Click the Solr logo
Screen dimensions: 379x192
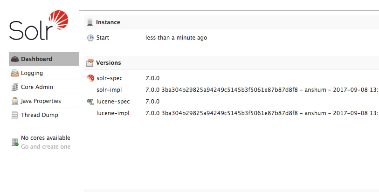click(x=39, y=26)
